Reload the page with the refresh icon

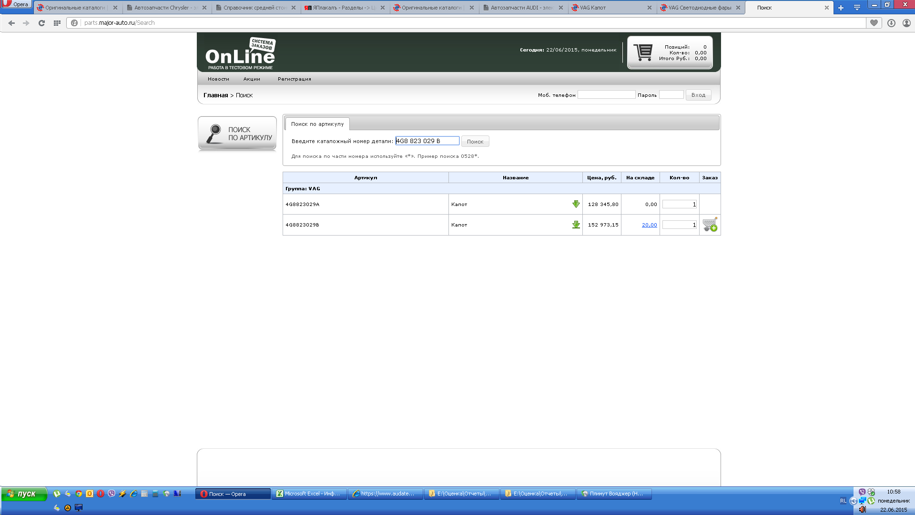click(x=41, y=23)
